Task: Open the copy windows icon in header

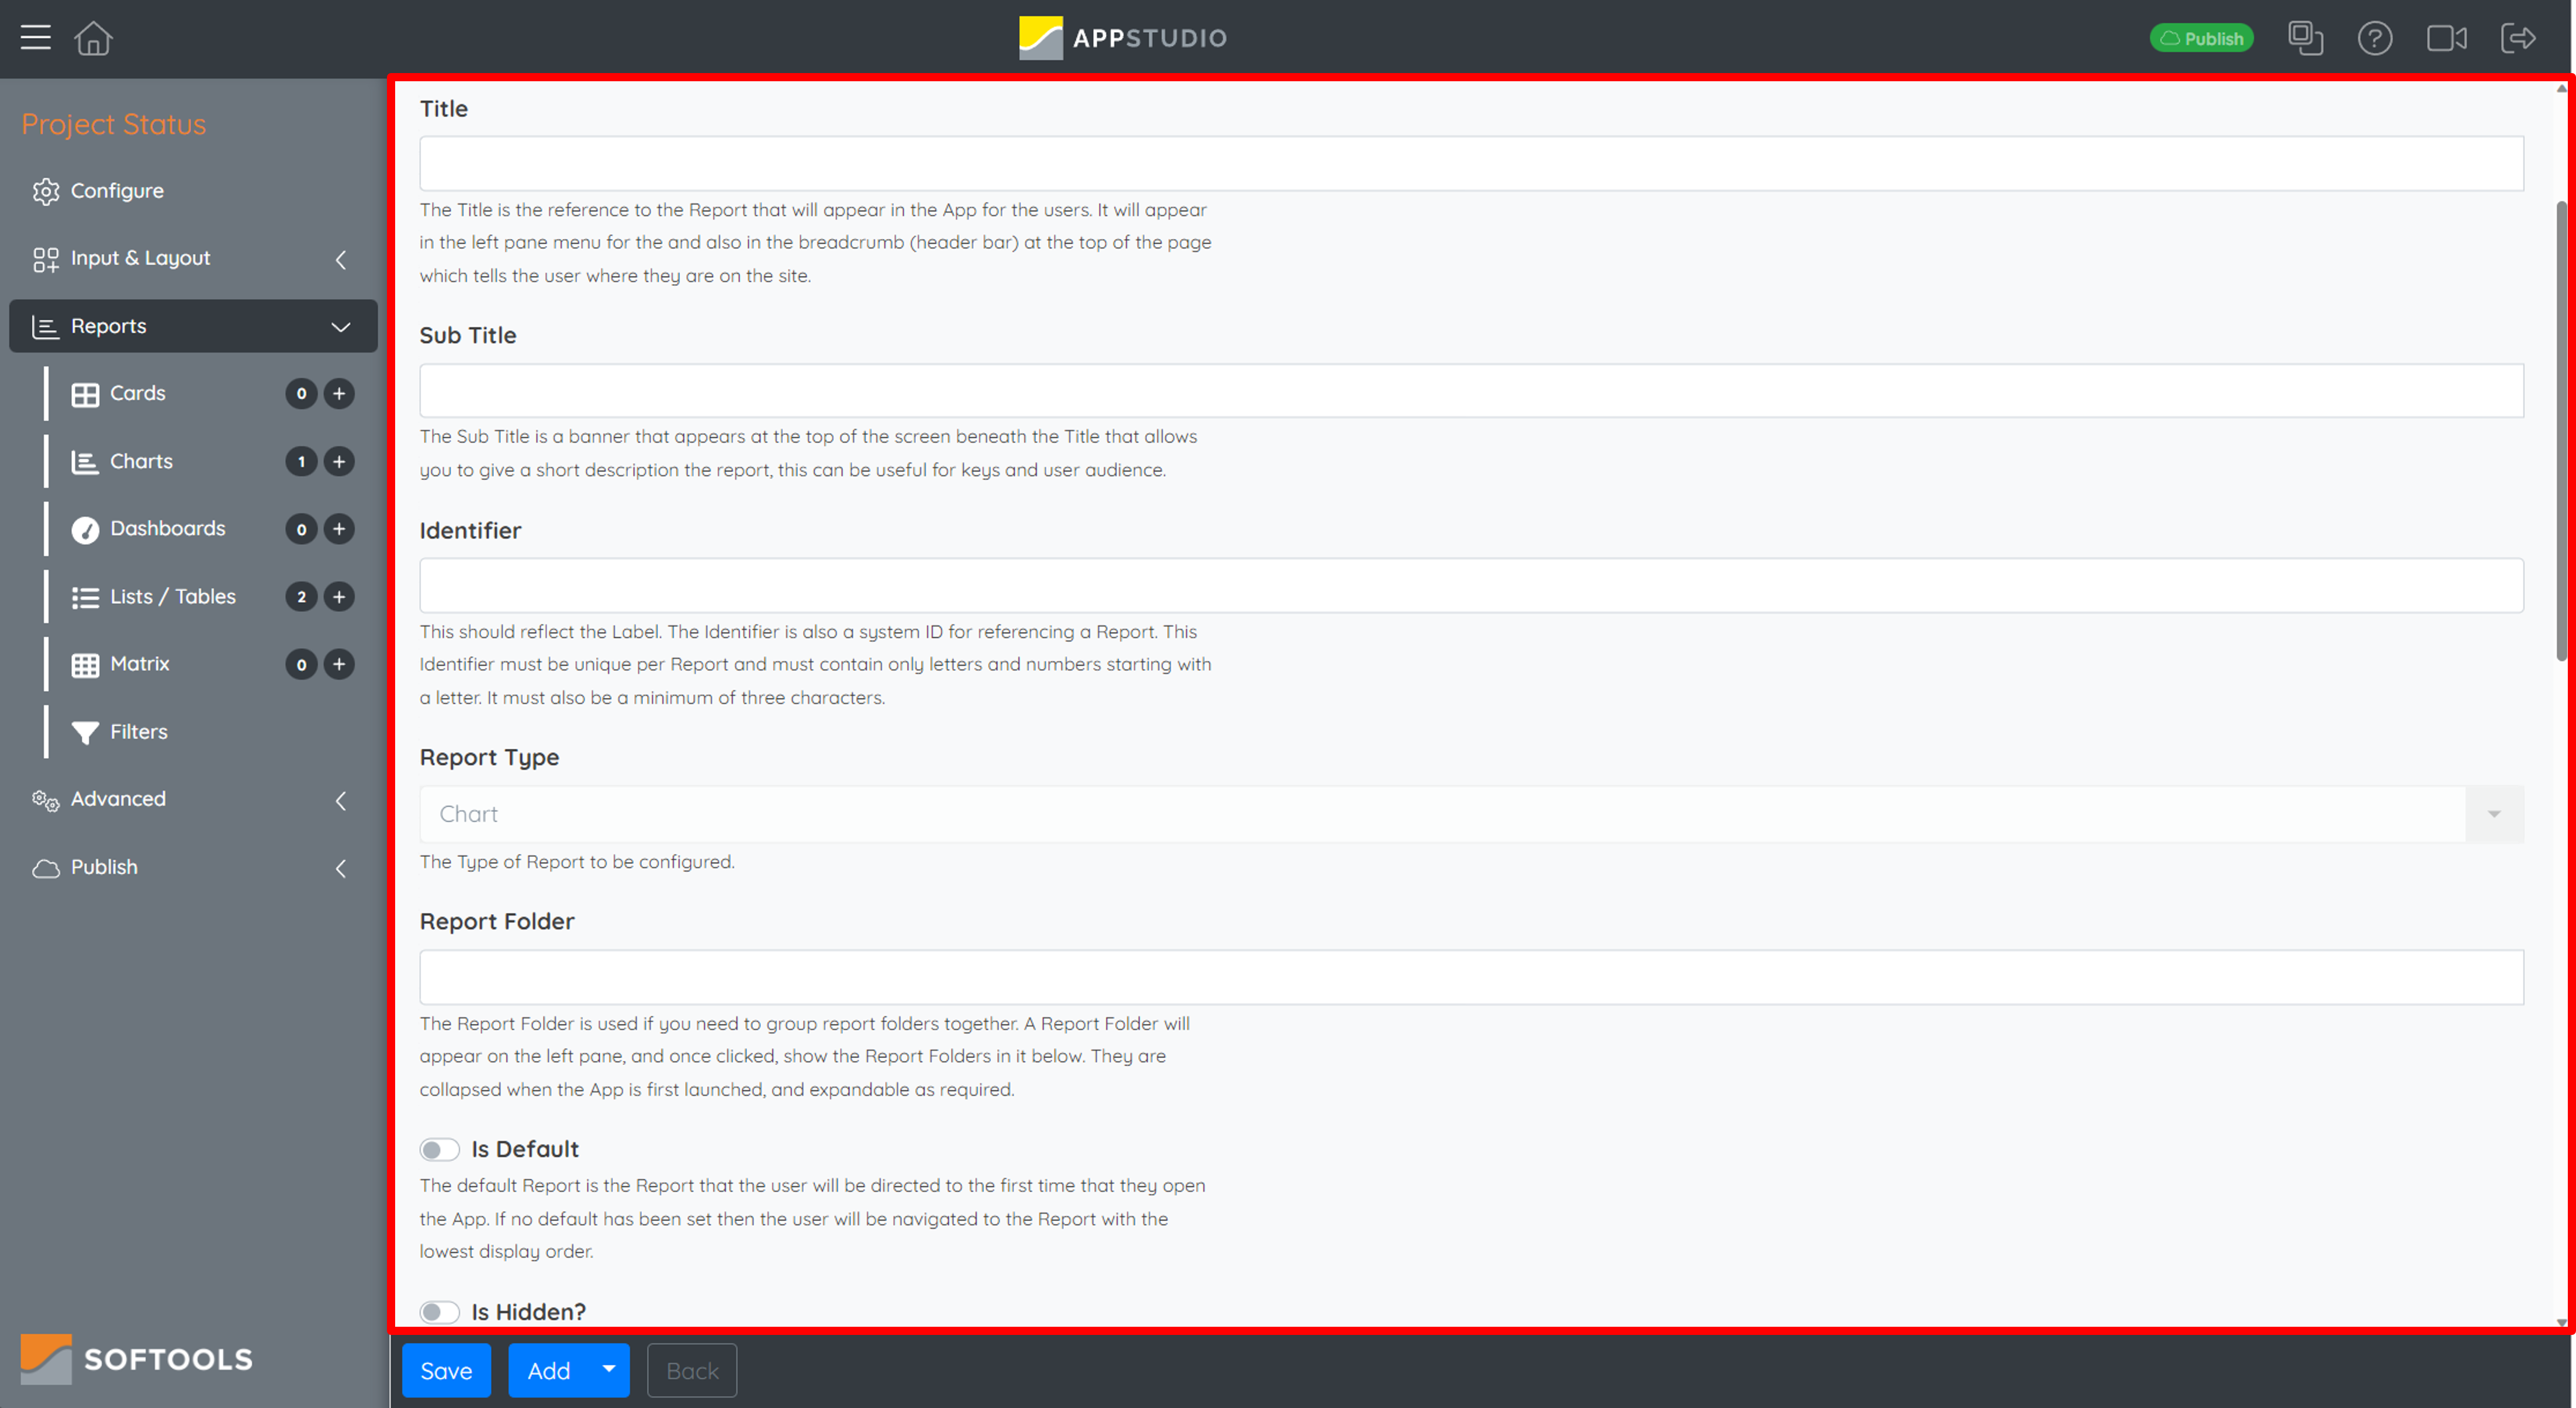Action: point(2305,38)
